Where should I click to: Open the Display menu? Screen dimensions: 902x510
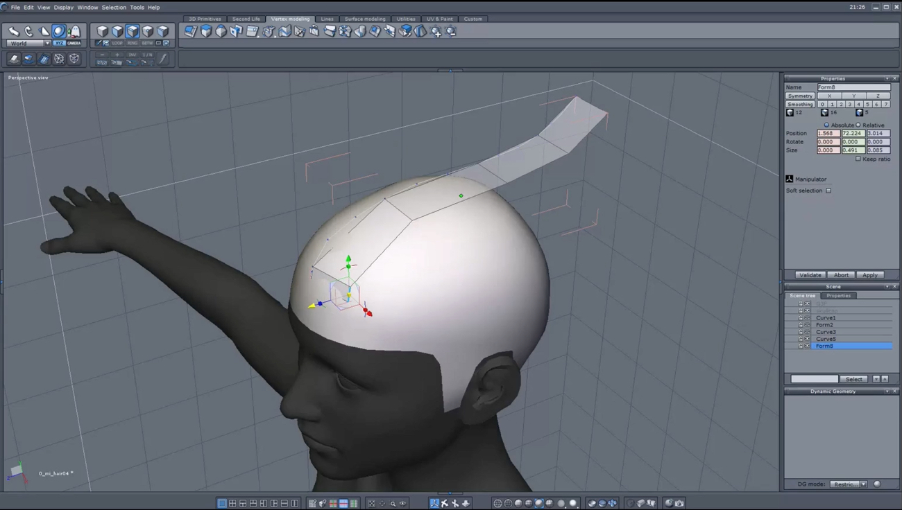pos(63,7)
